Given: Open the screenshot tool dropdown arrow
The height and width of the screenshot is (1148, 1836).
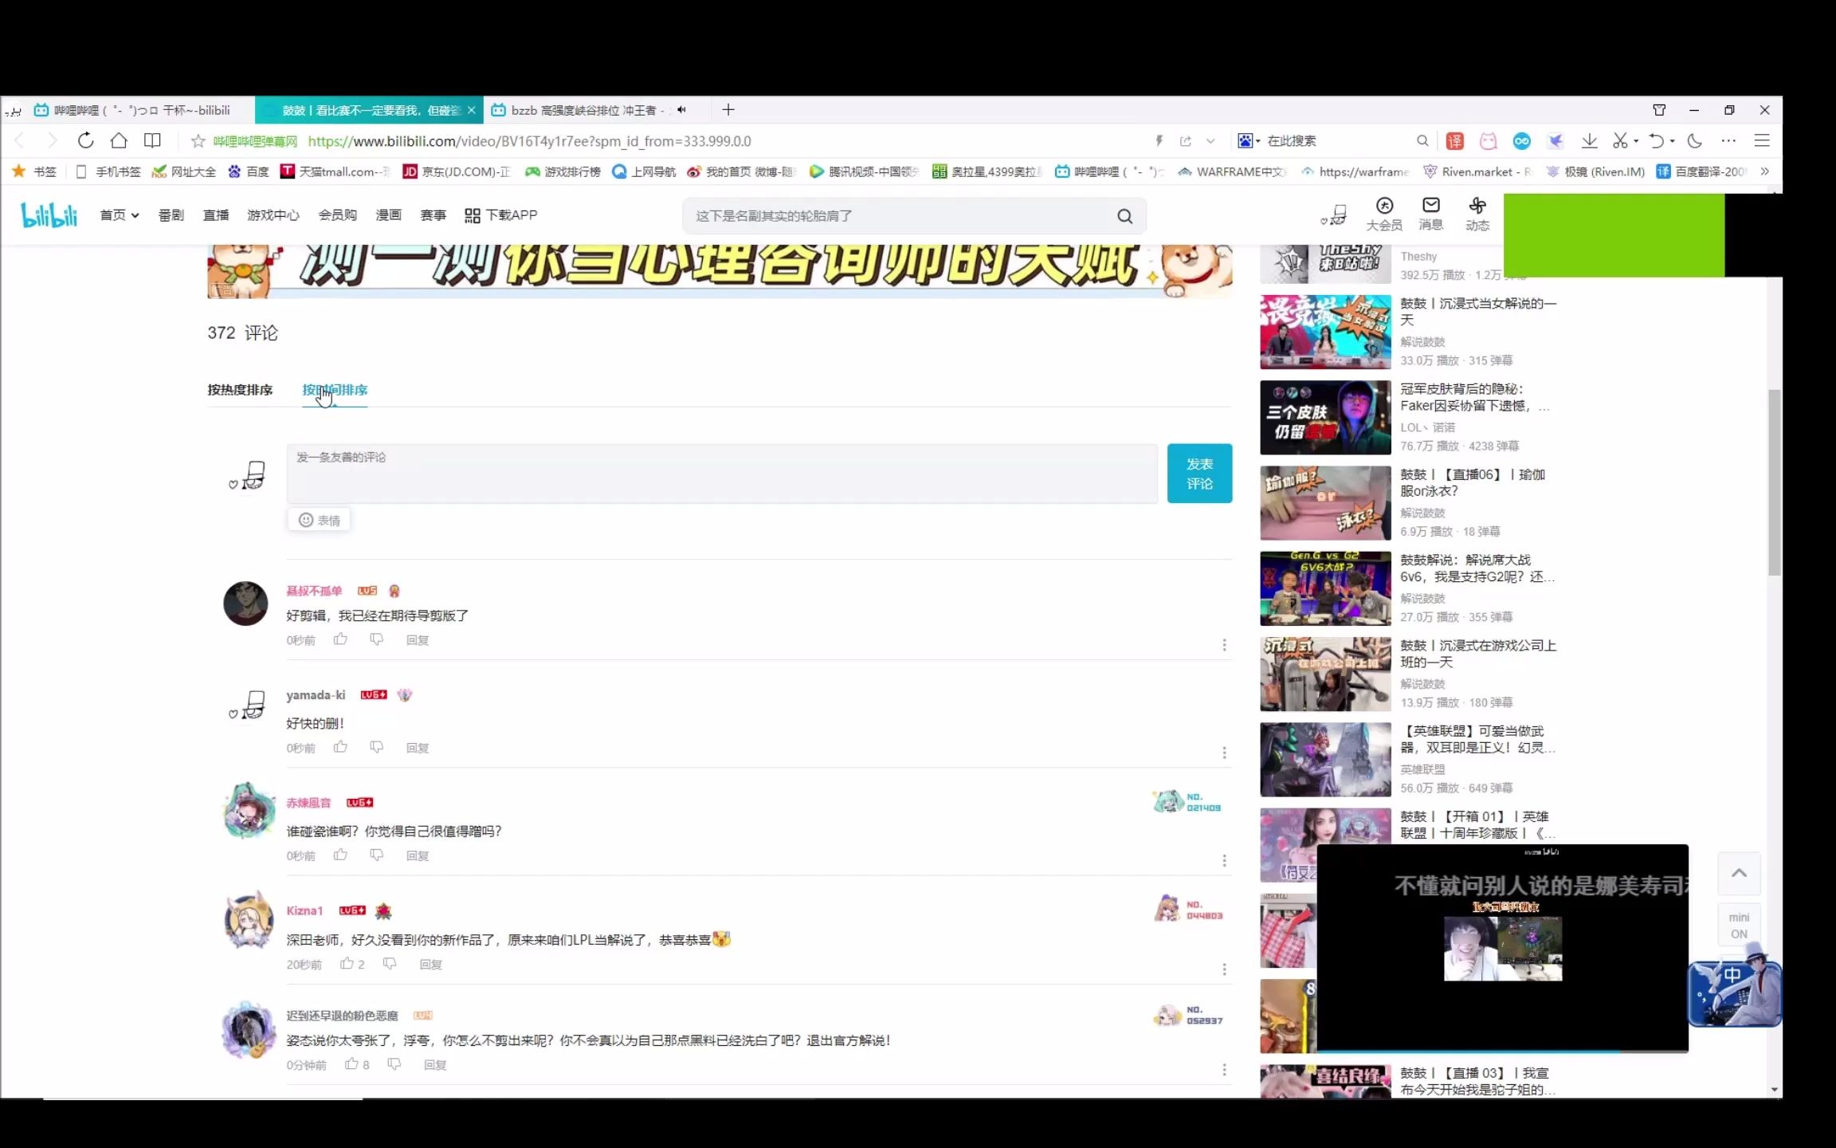Looking at the screenshot, I should 1636,141.
